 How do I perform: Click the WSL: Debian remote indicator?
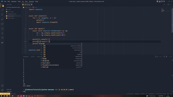point(5,94)
